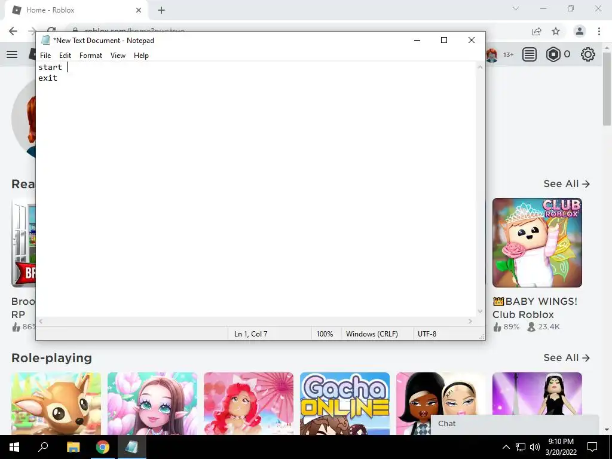Close the Notepad window
The width and height of the screenshot is (612, 459).
(x=471, y=40)
